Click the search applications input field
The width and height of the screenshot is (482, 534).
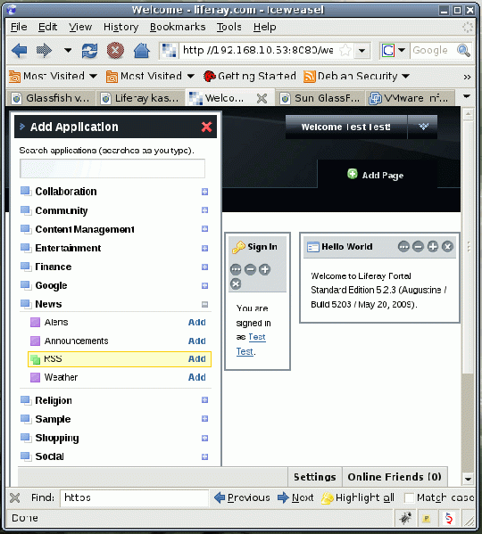[112, 168]
